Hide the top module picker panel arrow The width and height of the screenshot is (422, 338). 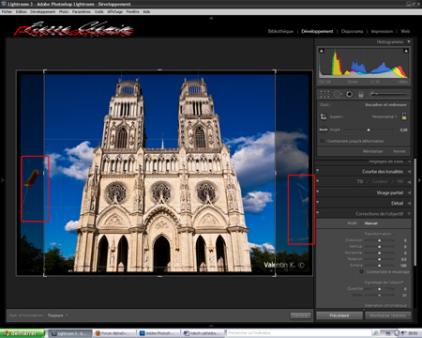[x=211, y=18]
